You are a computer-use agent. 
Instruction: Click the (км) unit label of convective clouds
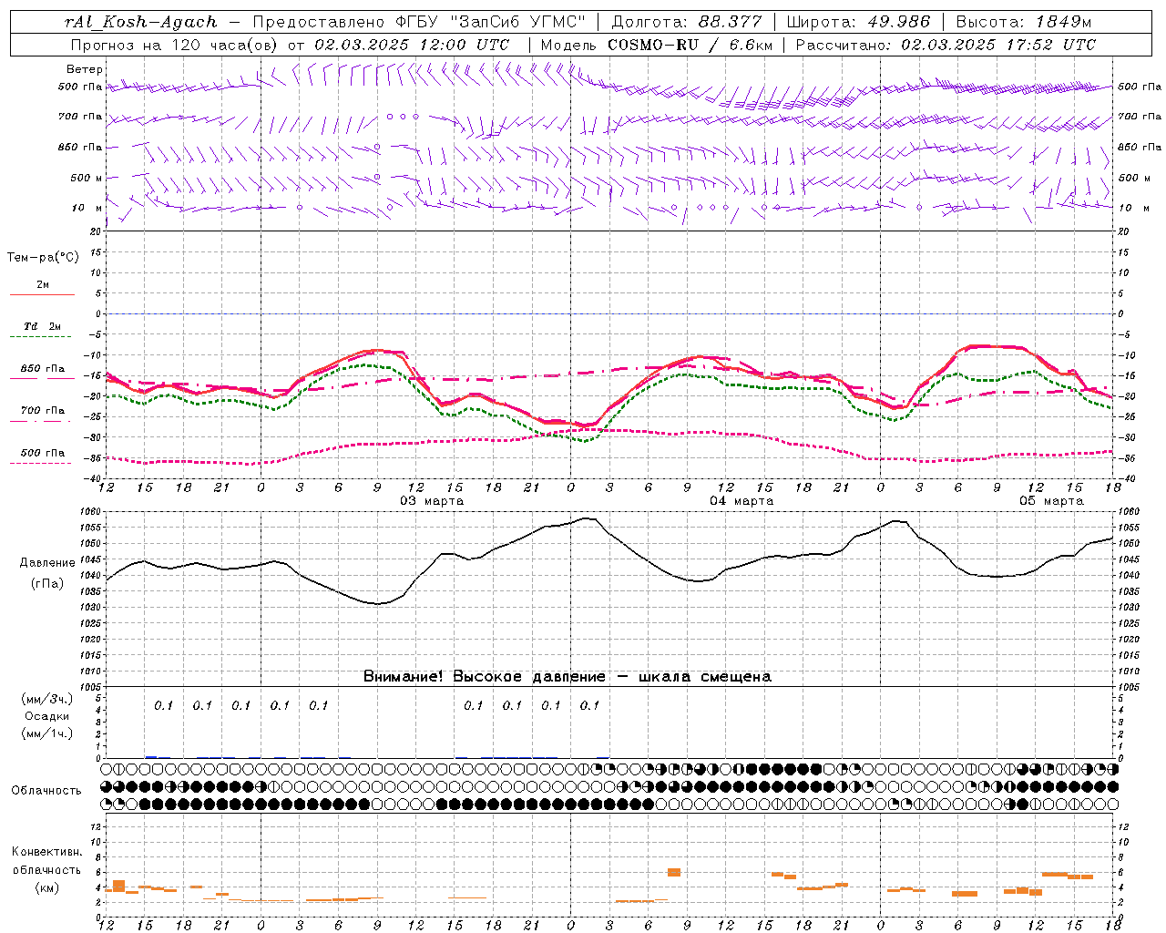click(46, 888)
